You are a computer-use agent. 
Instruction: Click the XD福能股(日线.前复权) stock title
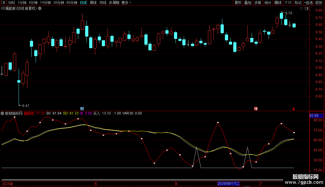pyautogui.click(x=19, y=9)
